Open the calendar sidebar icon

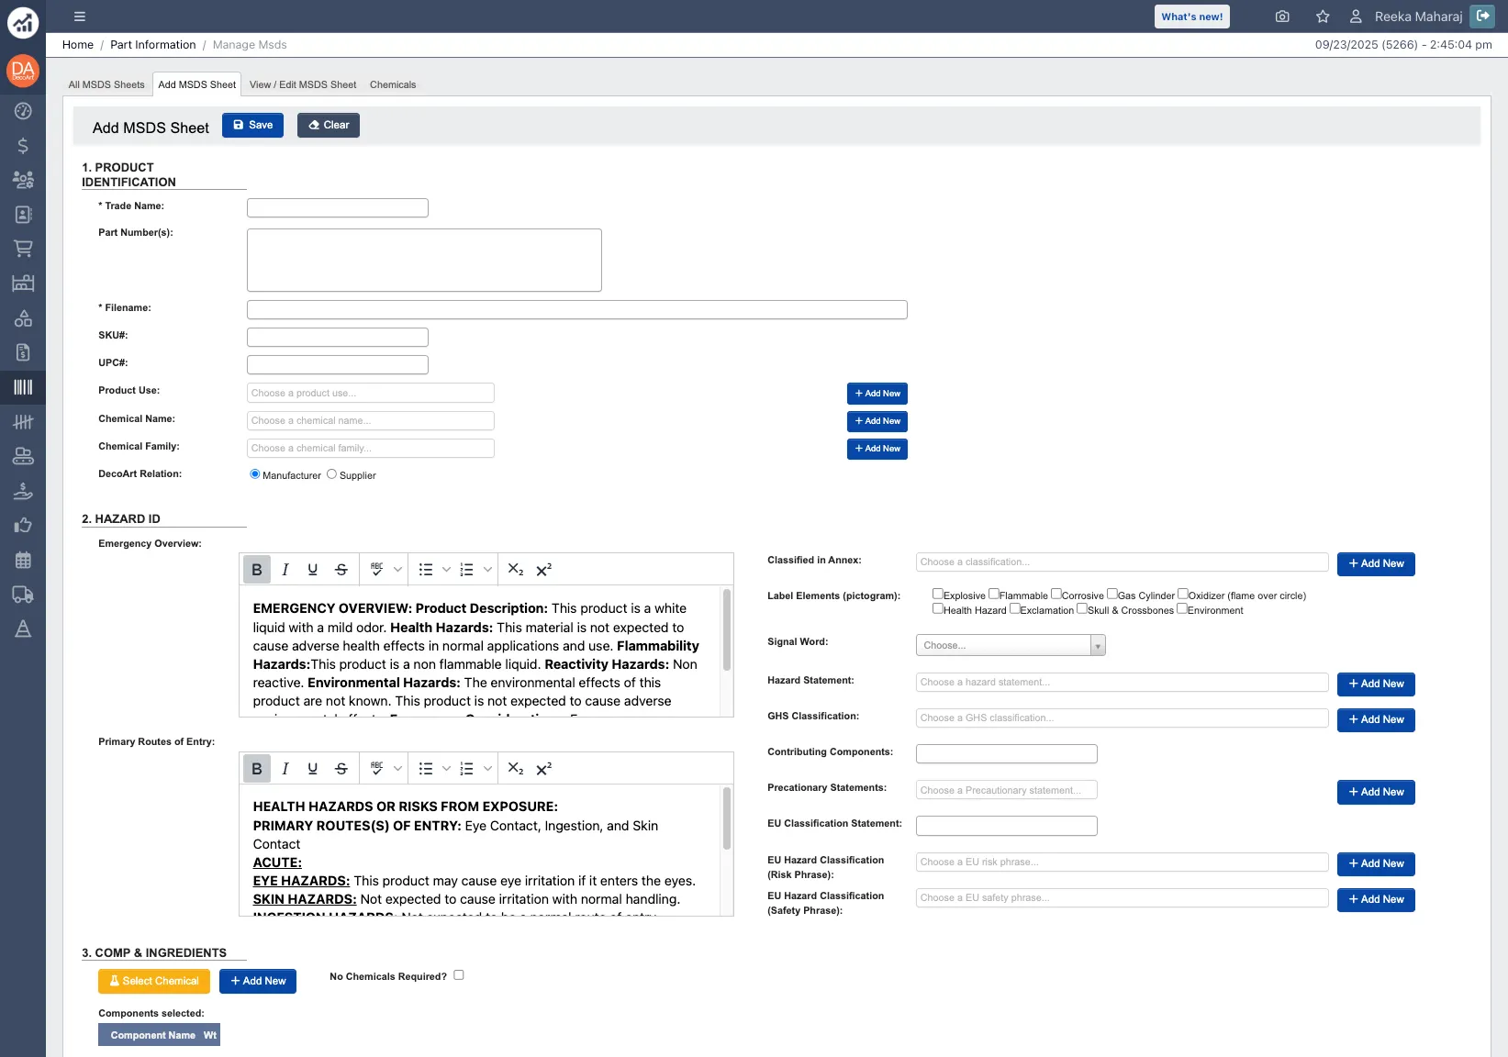[x=23, y=560]
